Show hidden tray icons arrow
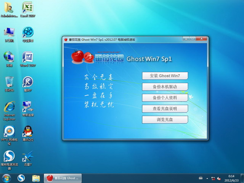Viewport: 244px width, 183px height. coord(207,178)
